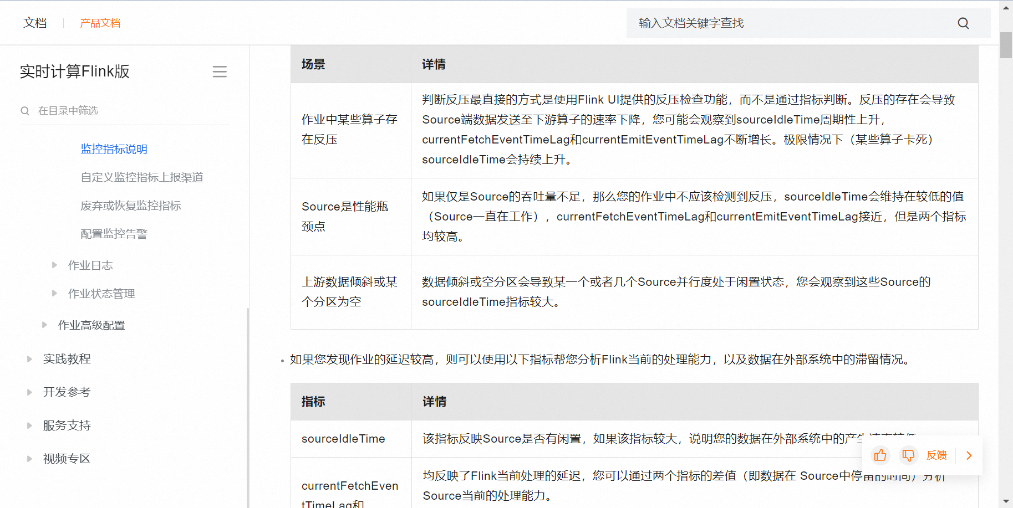Open 配置监控告警 page
1013x508 pixels.
click(x=114, y=234)
